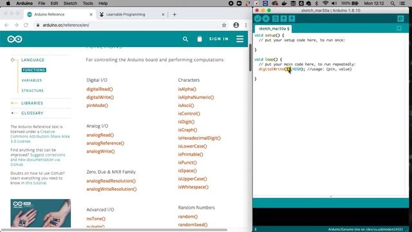Click the highlighted pin number in digitalWrite
Viewport: 412px width, 232px height.
[289, 69]
